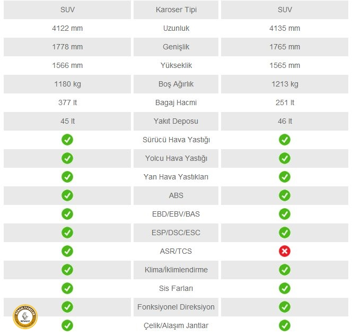This screenshot has height=335, width=352.
Task: Click the Renault Fan Club badge logo
Action: tap(25, 316)
